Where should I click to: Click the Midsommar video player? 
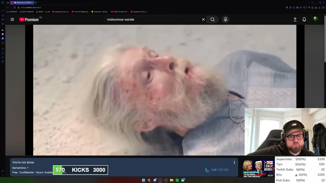165,90
